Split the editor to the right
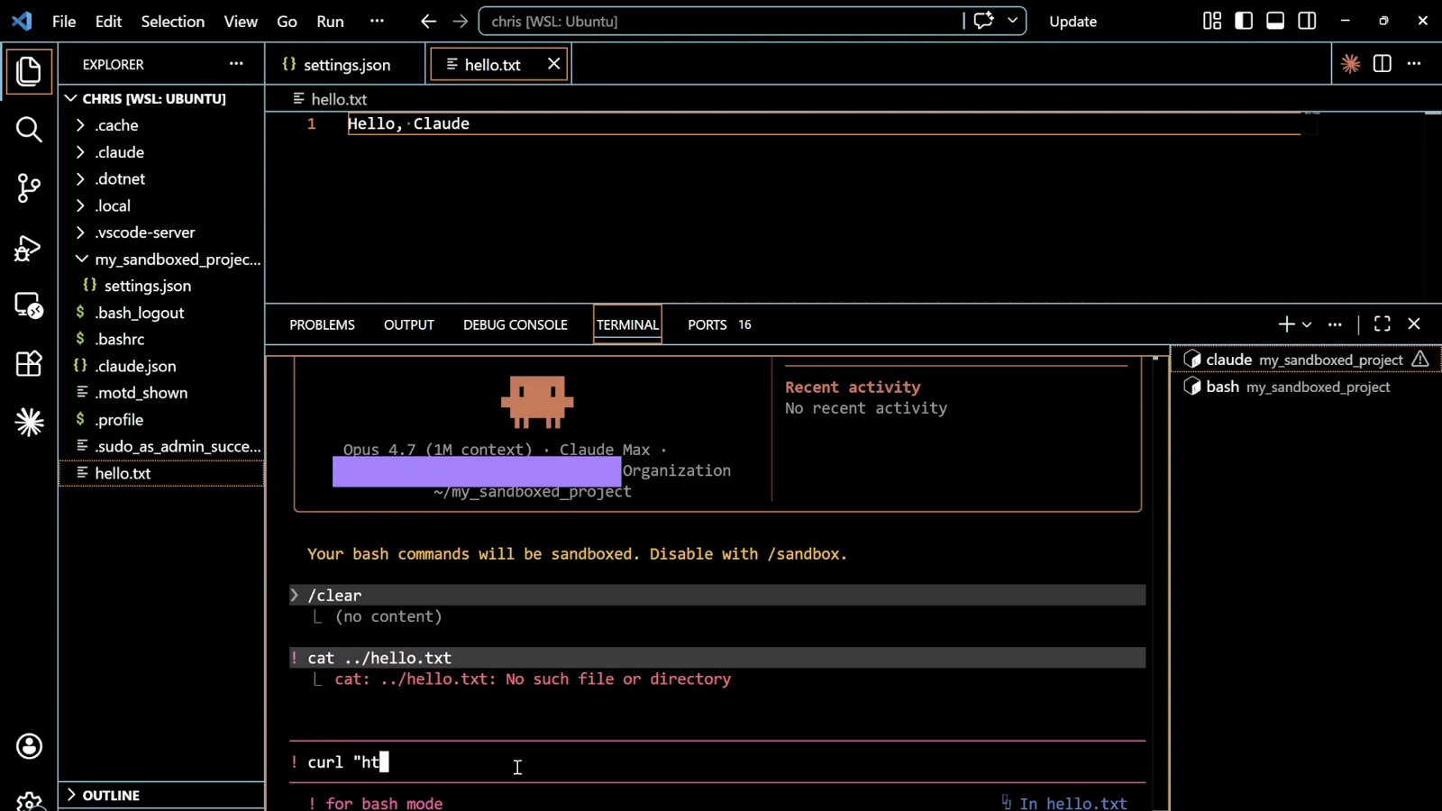1442x811 pixels. [x=1382, y=64]
